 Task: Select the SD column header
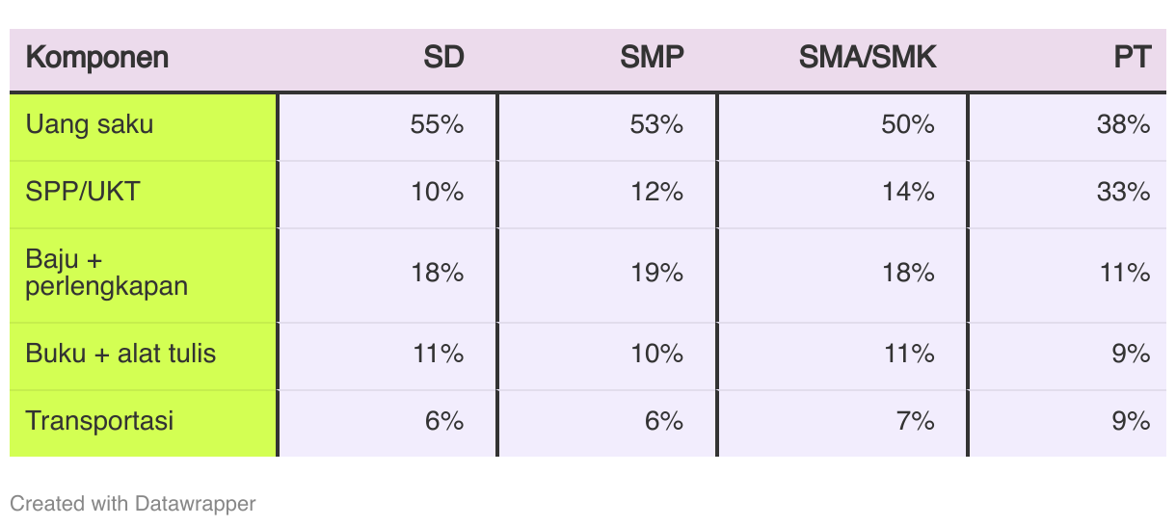(x=444, y=58)
